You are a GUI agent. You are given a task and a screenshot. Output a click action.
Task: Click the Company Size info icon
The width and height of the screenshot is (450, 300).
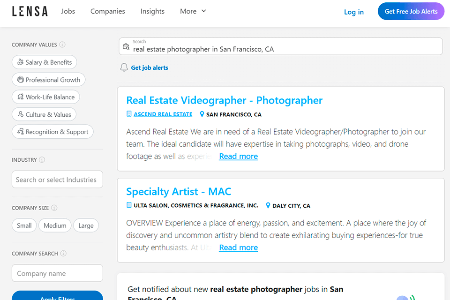pos(54,208)
